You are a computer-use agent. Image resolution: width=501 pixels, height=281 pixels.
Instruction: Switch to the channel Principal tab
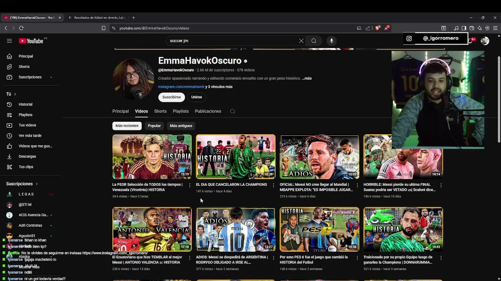[x=121, y=111]
